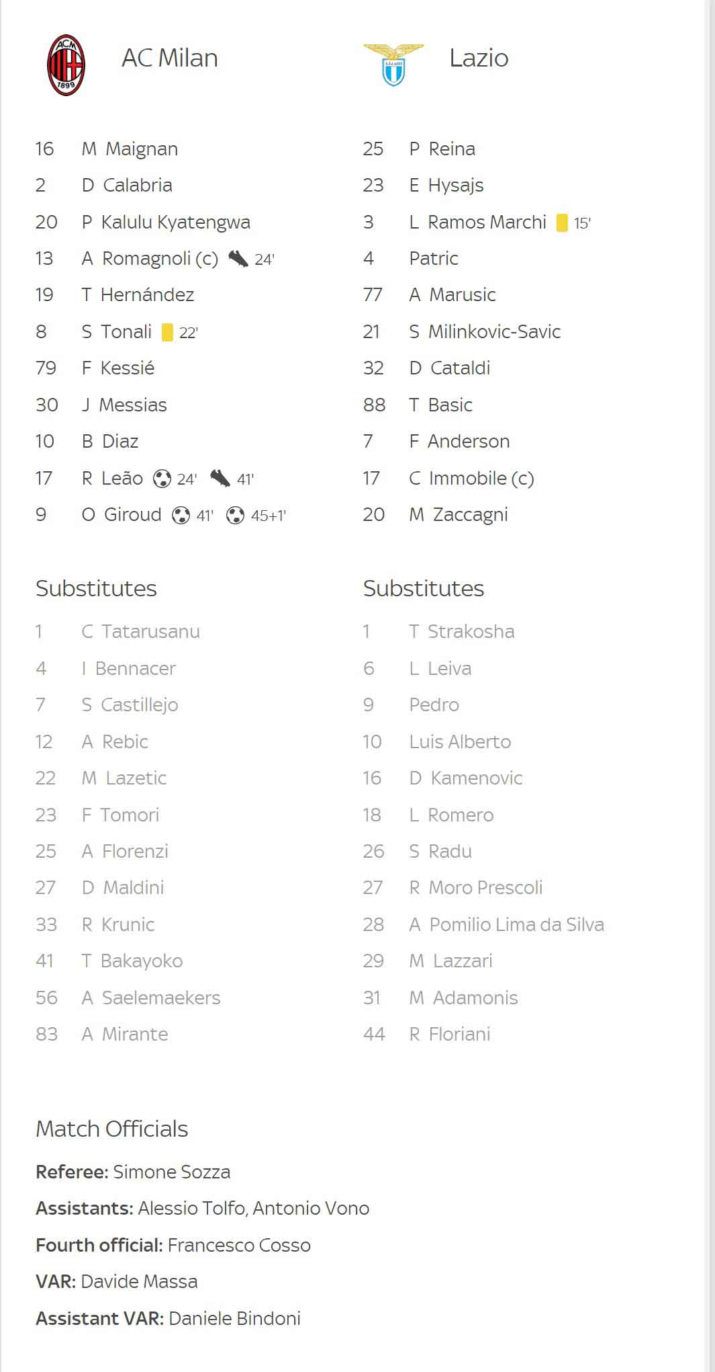Screen dimensions: 715x1372
Task: Click the AC Milan Substitutes heading
Action: coord(96,588)
